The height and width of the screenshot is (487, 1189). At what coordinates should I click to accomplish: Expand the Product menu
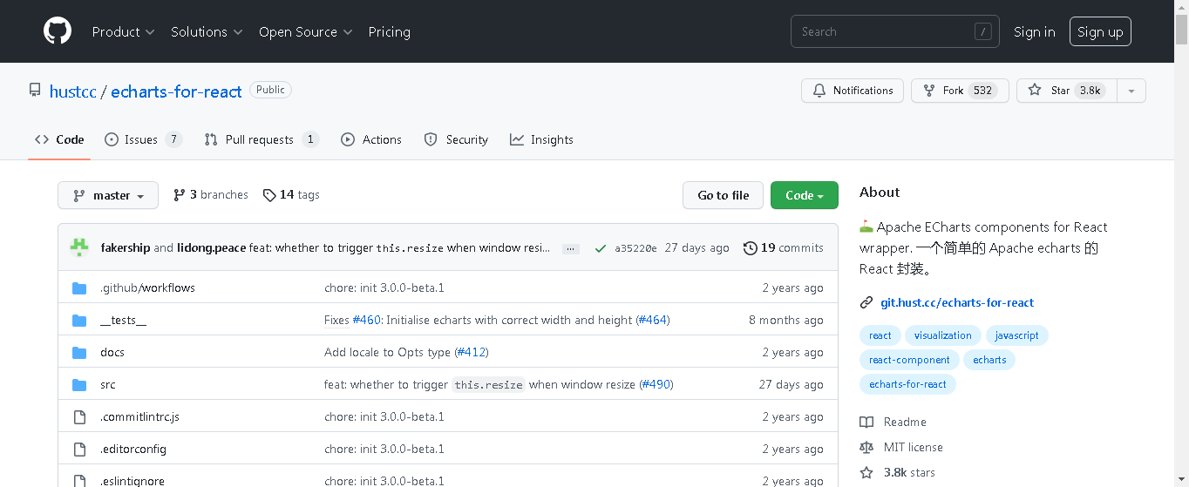click(123, 31)
